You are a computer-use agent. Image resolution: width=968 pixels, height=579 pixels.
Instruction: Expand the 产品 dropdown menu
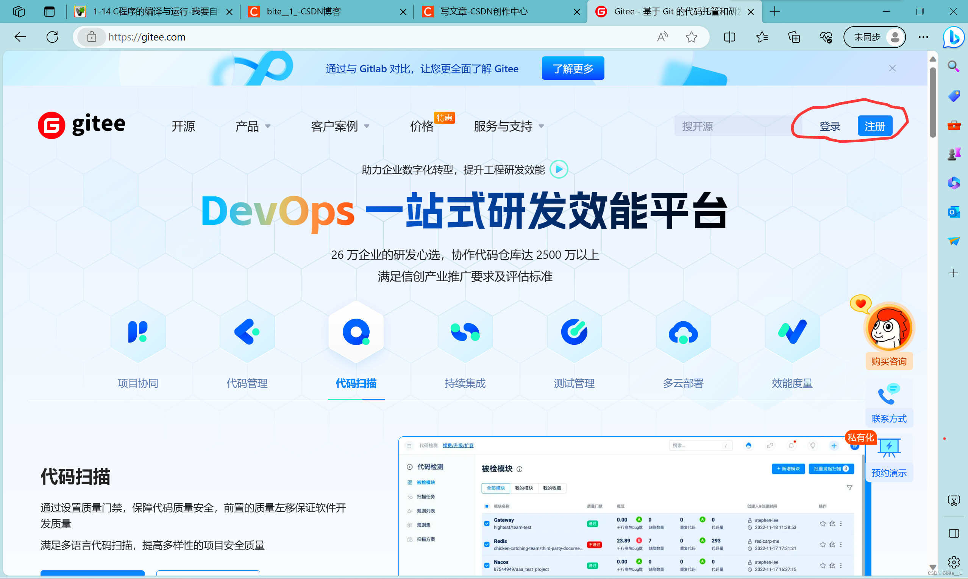[253, 126]
